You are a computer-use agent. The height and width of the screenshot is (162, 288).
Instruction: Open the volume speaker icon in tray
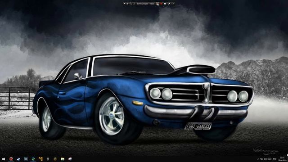[265, 159]
